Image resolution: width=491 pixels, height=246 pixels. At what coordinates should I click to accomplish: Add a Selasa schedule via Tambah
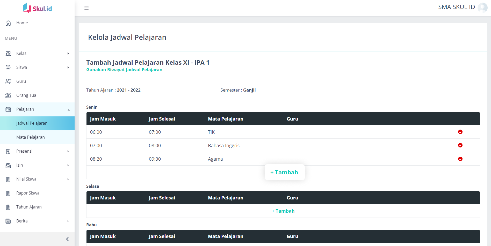click(283, 211)
